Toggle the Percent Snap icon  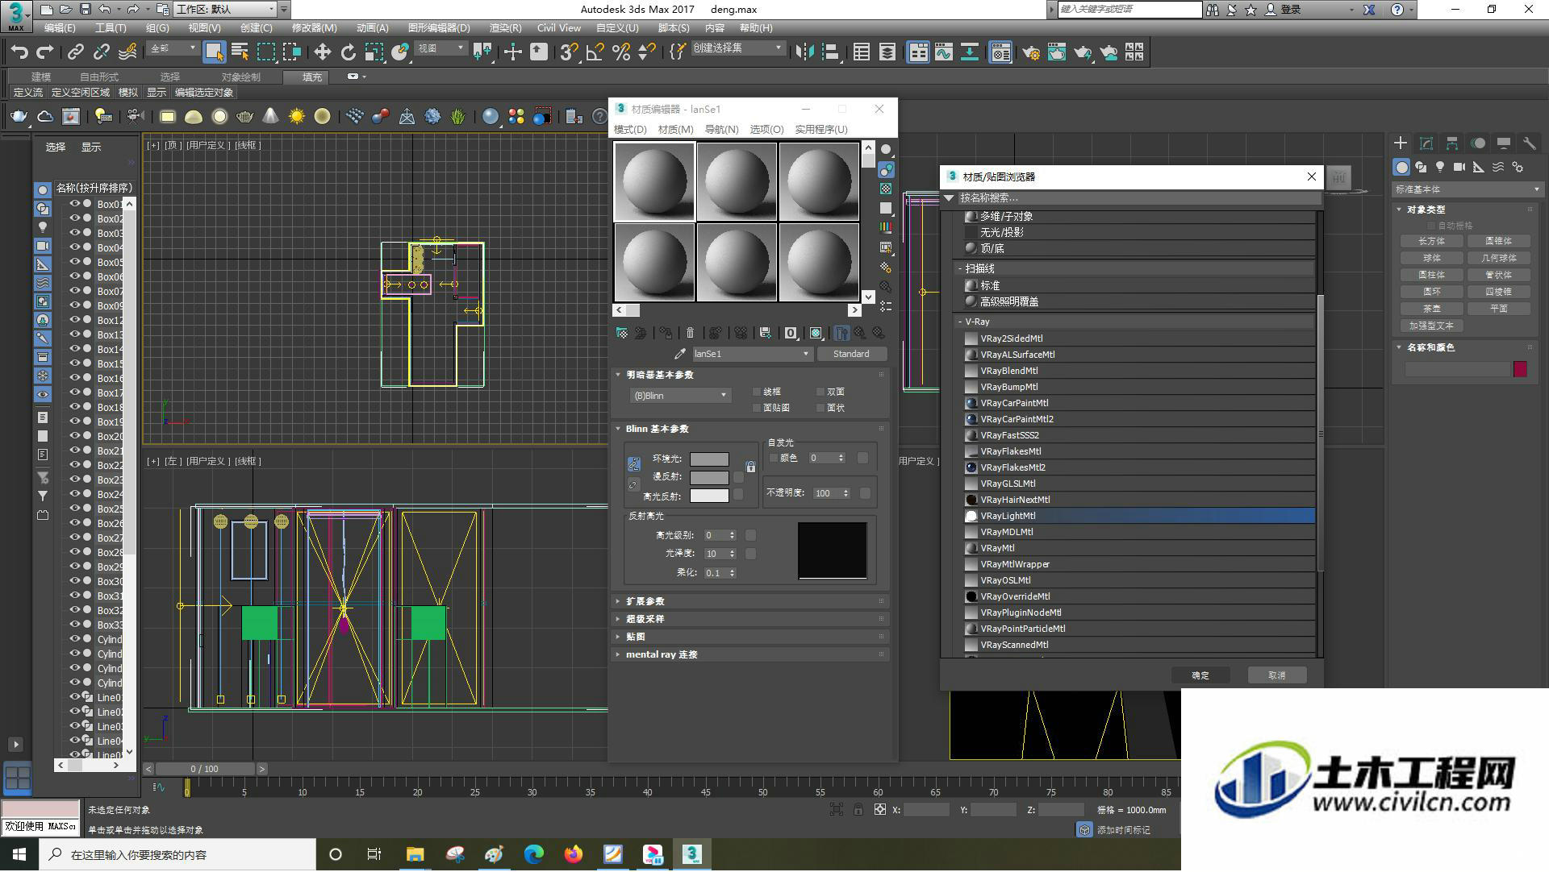[621, 52]
